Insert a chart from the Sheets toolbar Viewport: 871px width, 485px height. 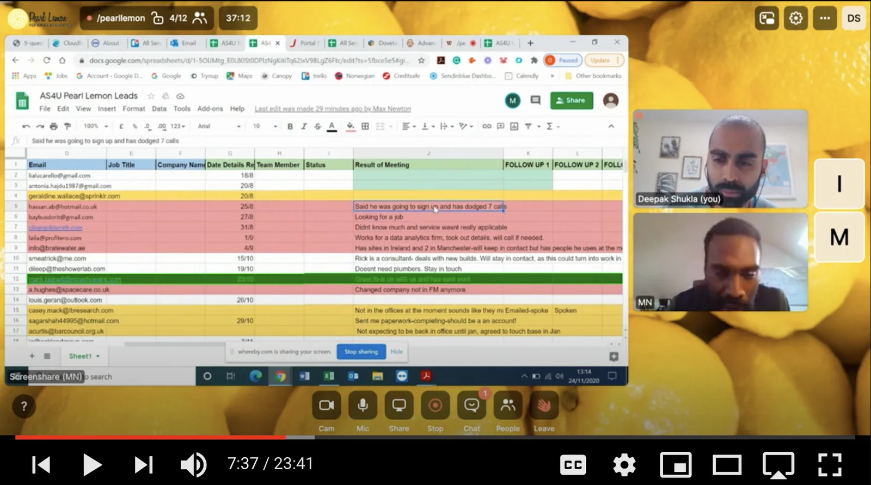point(514,126)
